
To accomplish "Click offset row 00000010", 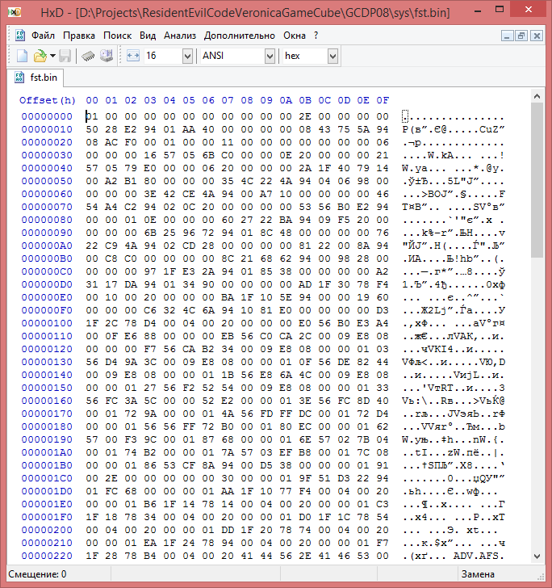I will pyautogui.click(x=47, y=129).
